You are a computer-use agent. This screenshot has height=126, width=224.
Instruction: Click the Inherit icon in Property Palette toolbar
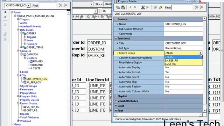(148, 7)
